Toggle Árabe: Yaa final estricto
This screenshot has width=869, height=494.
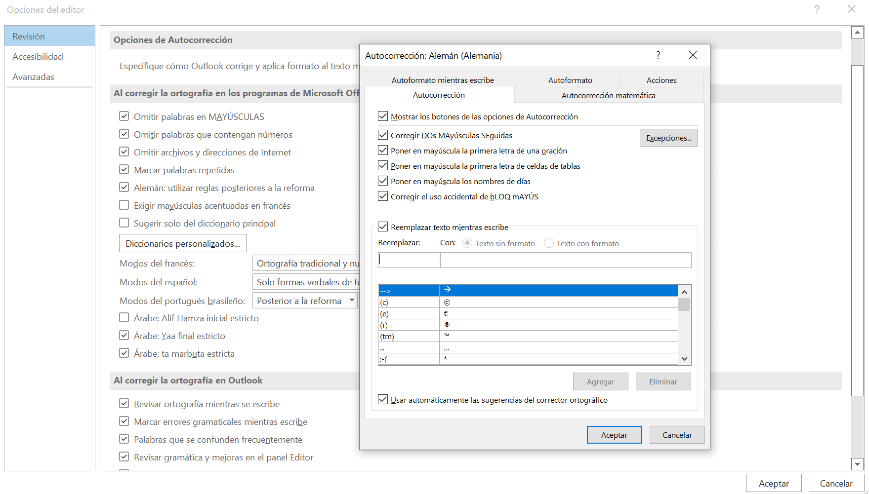pos(124,336)
